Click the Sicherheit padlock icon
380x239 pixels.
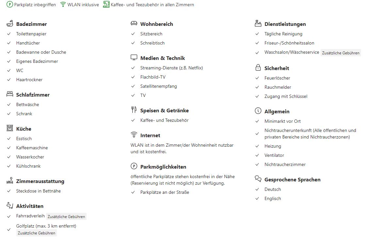tap(258, 68)
